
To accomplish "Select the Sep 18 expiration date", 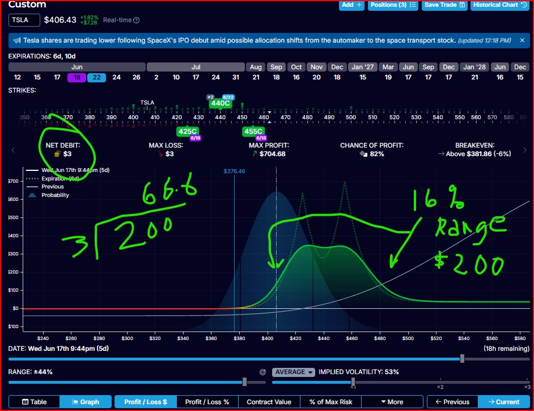I will [276, 77].
